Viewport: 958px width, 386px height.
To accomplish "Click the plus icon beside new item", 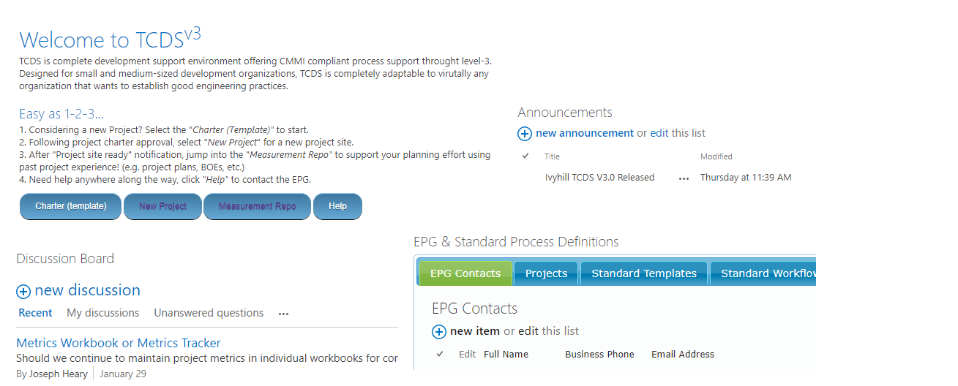I will click(x=439, y=332).
